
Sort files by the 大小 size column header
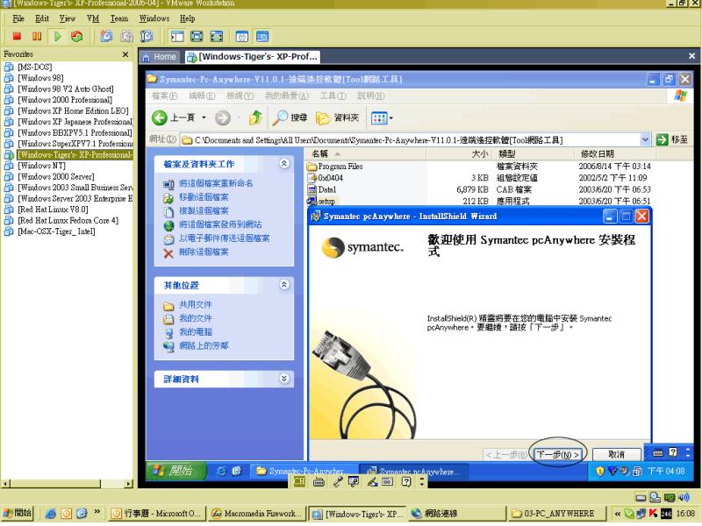[458, 154]
